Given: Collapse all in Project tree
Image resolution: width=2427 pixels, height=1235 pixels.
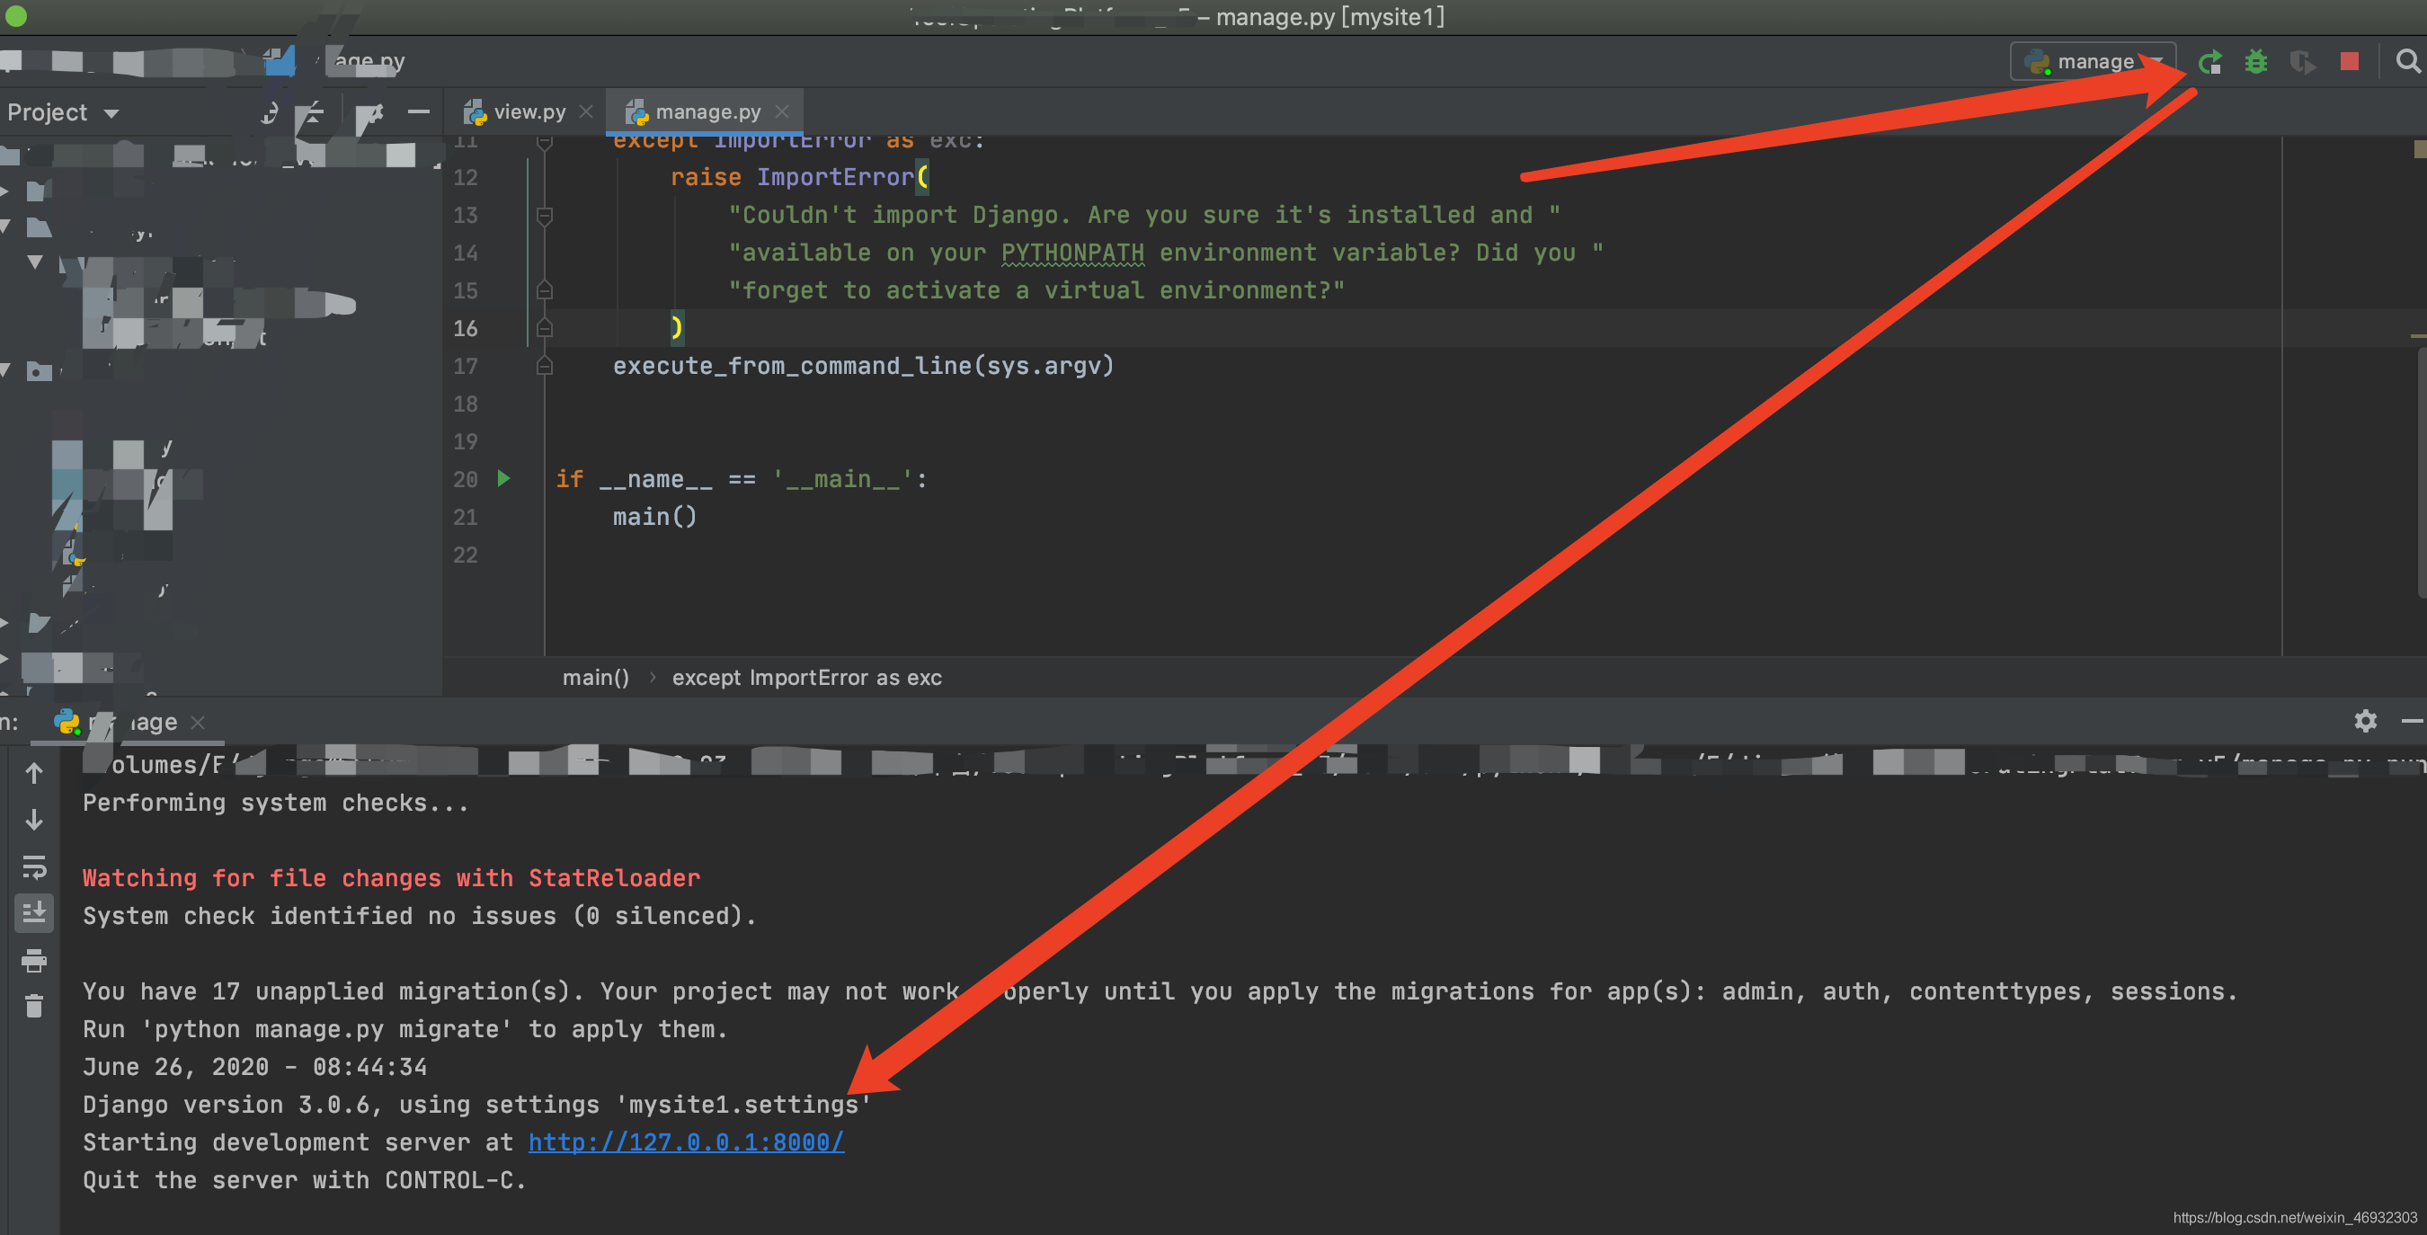Looking at the screenshot, I should point(311,113).
